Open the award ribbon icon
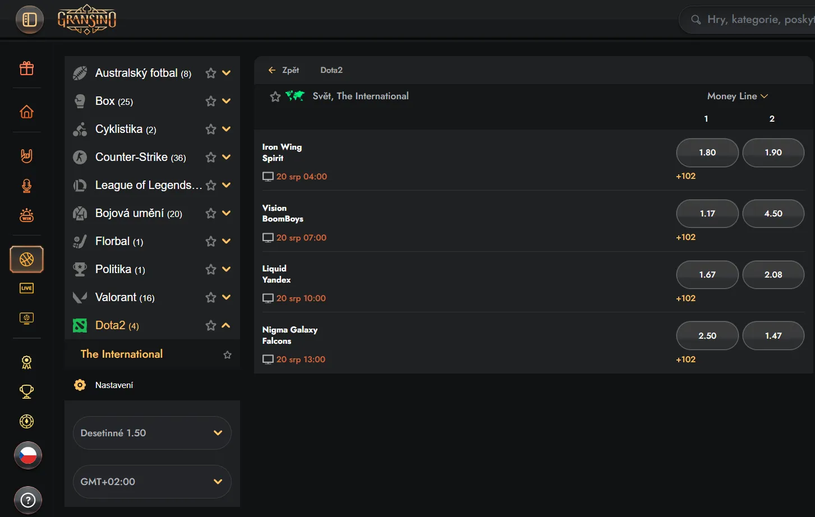815x517 pixels. click(x=26, y=362)
